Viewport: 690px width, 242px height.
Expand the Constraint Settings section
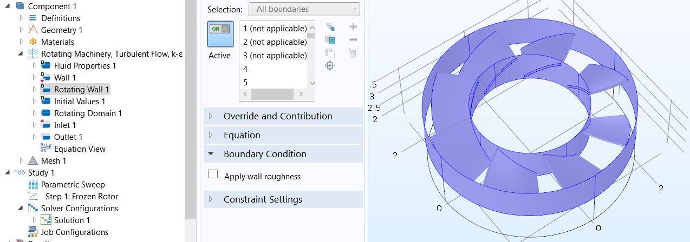263,199
